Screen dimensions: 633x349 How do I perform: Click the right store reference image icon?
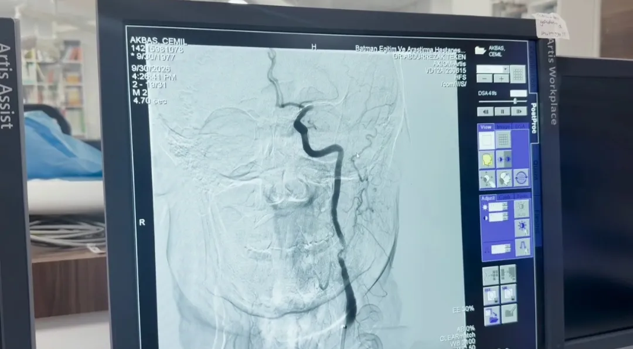[509, 294]
